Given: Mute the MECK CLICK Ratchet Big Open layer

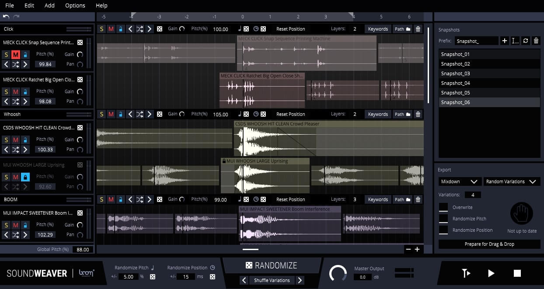Looking at the screenshot, I should pos(16,91).
